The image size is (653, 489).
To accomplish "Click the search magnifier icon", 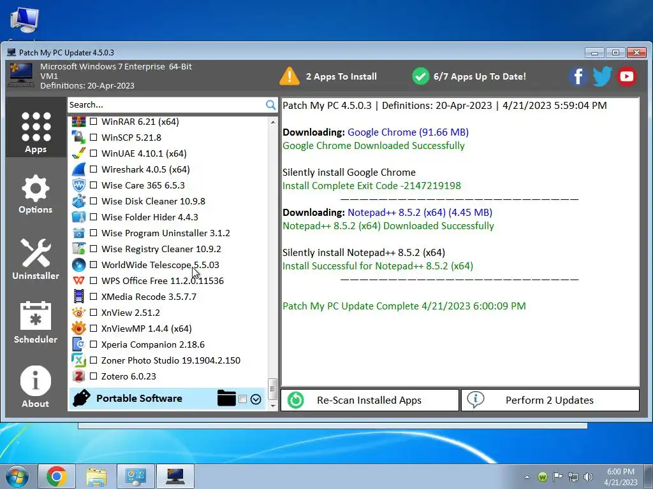I will 270,105.
